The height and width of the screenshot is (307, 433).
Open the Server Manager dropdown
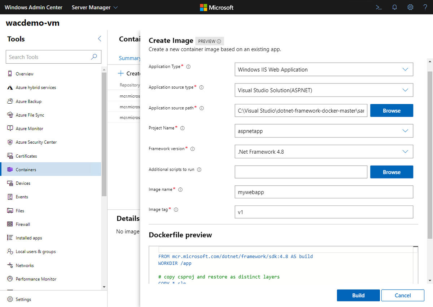coord(95,7)
